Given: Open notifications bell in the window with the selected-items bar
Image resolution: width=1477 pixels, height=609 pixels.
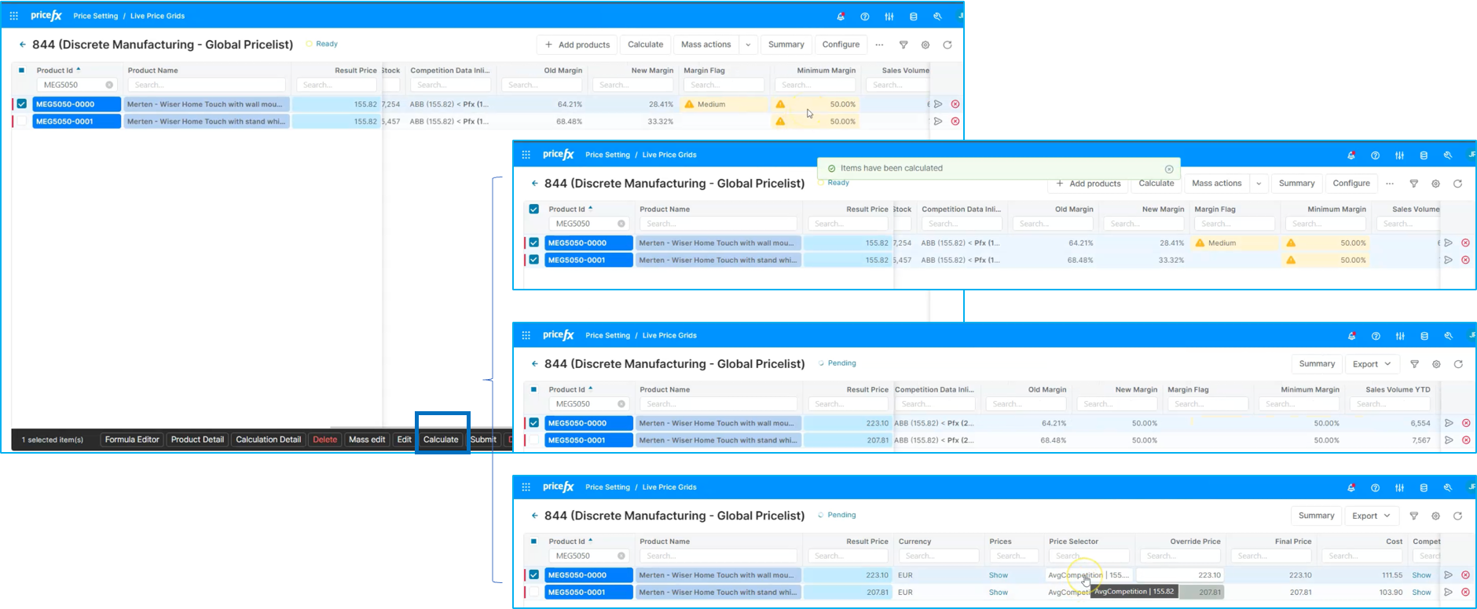Looking at the screenshot, I should (841, 16).
